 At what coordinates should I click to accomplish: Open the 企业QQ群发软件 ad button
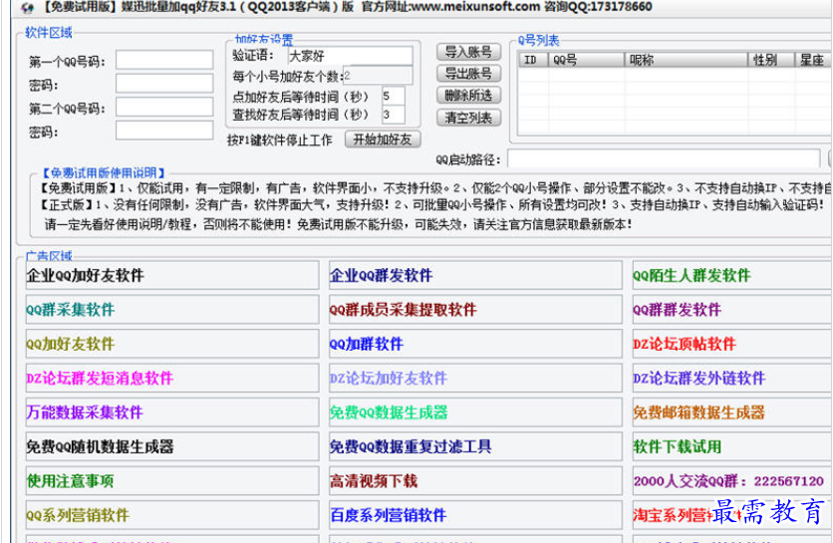click(x=475, y=275)
